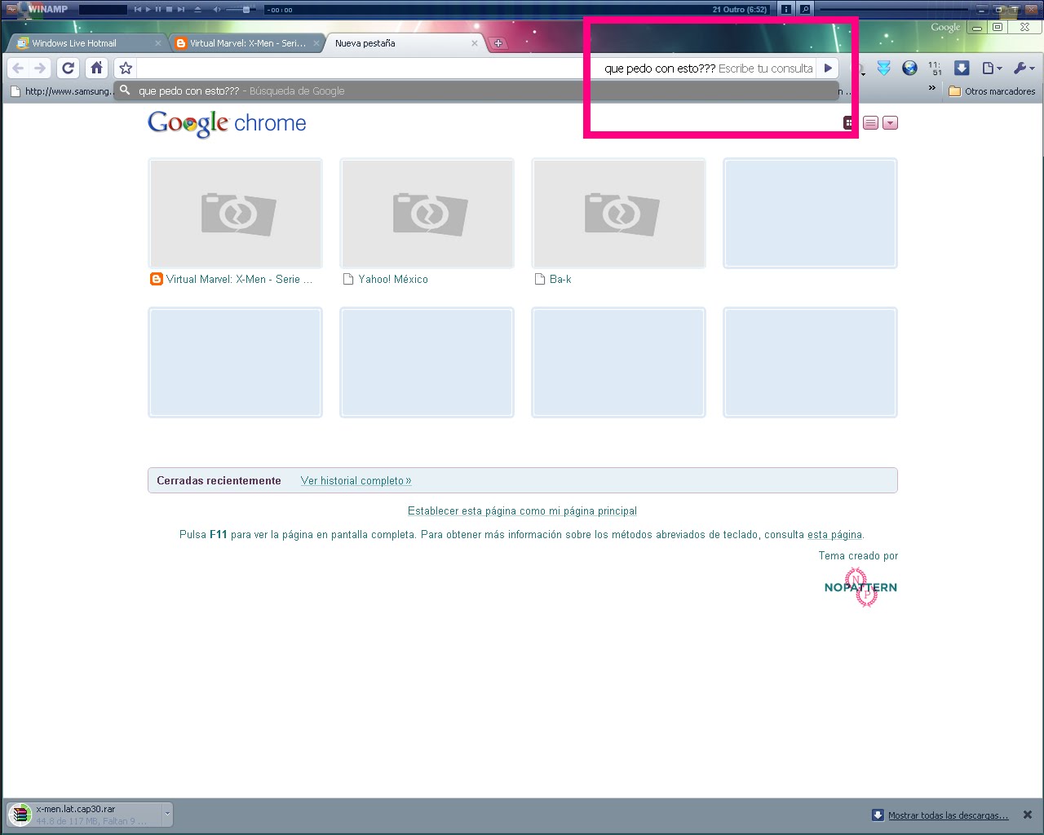Reload the current page

click(69, 68)
